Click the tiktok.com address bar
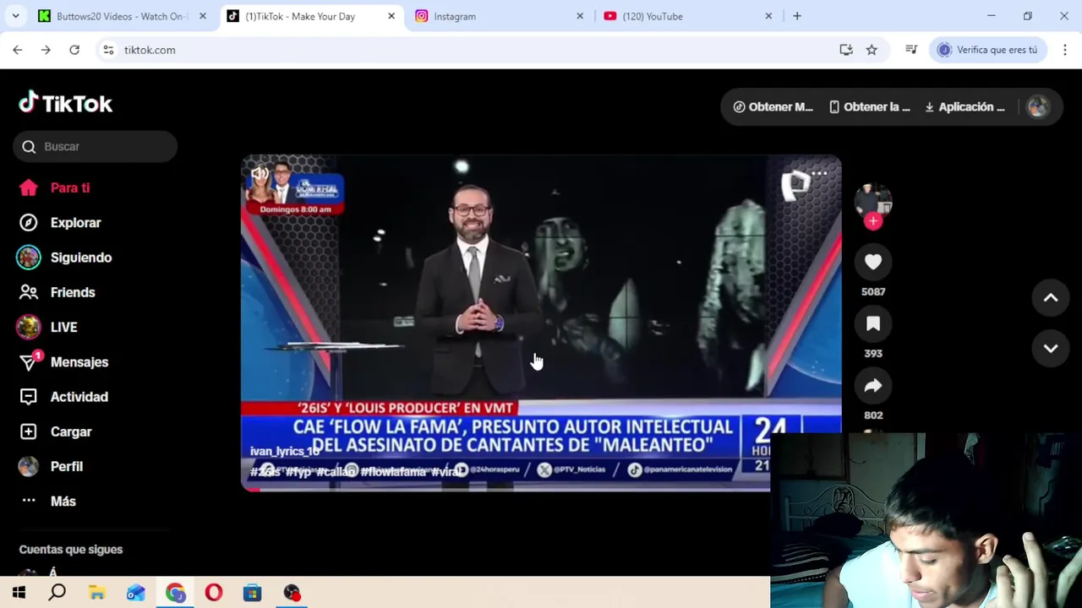This screenshot has height=608, width=1082. [x=473, y=50]
